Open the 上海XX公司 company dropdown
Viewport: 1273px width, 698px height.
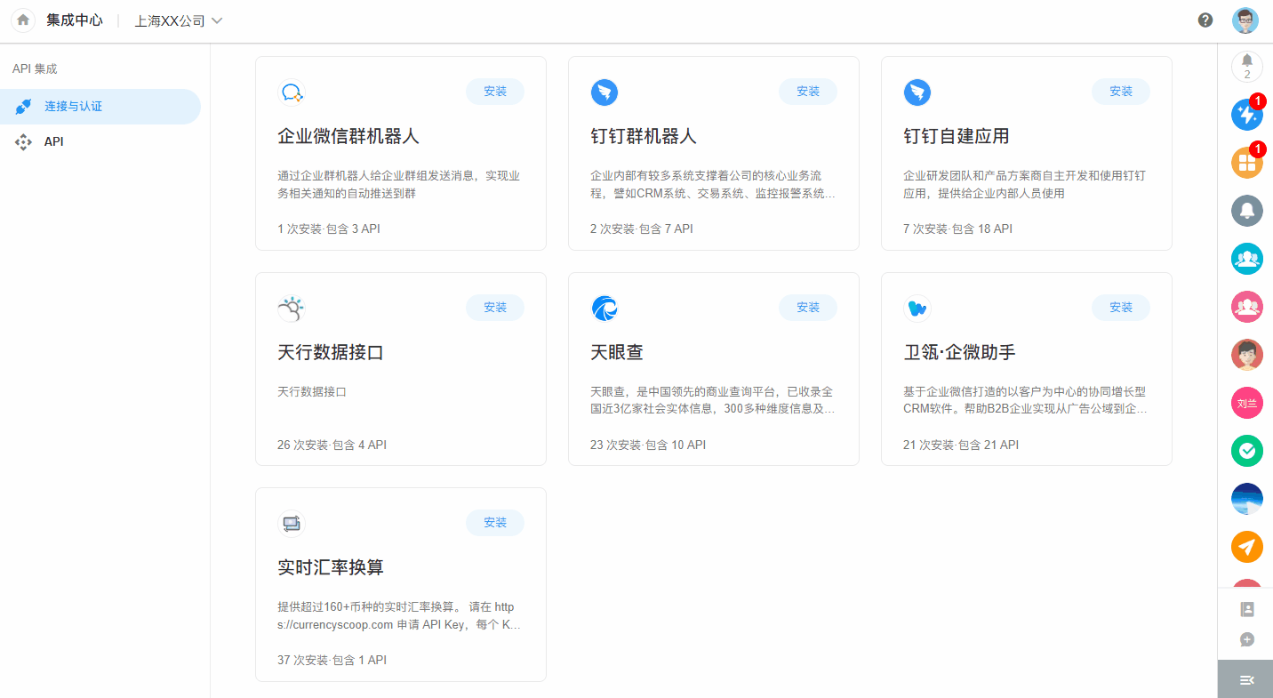coord(179,20)
